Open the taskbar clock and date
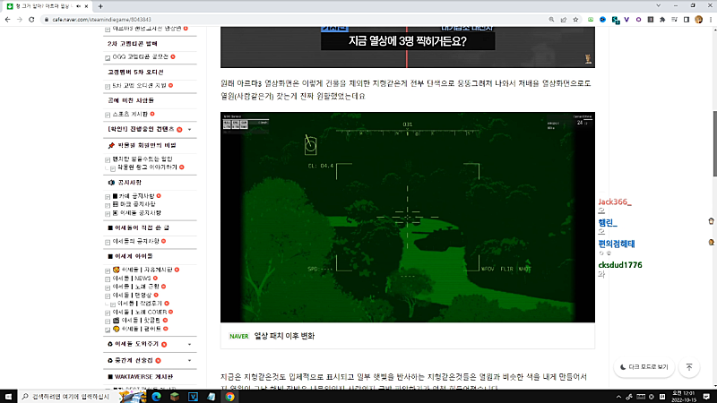 683,397
